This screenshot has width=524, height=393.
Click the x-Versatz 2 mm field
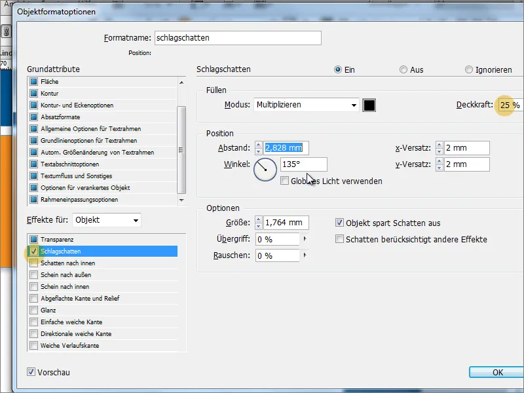[x=467, y=148]
